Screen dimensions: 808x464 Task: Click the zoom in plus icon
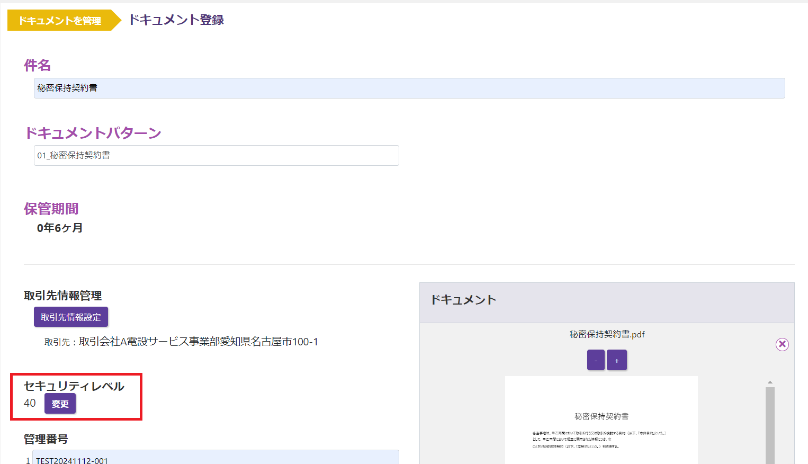(x=616, y=360)
